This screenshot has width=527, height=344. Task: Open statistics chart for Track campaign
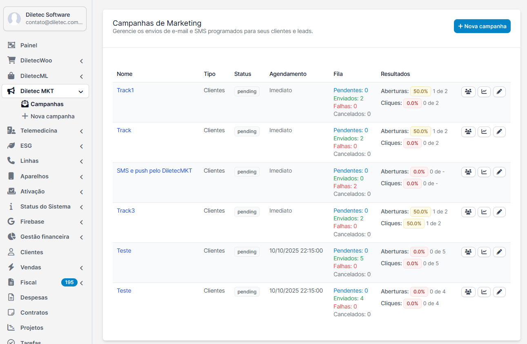(484, 132)
